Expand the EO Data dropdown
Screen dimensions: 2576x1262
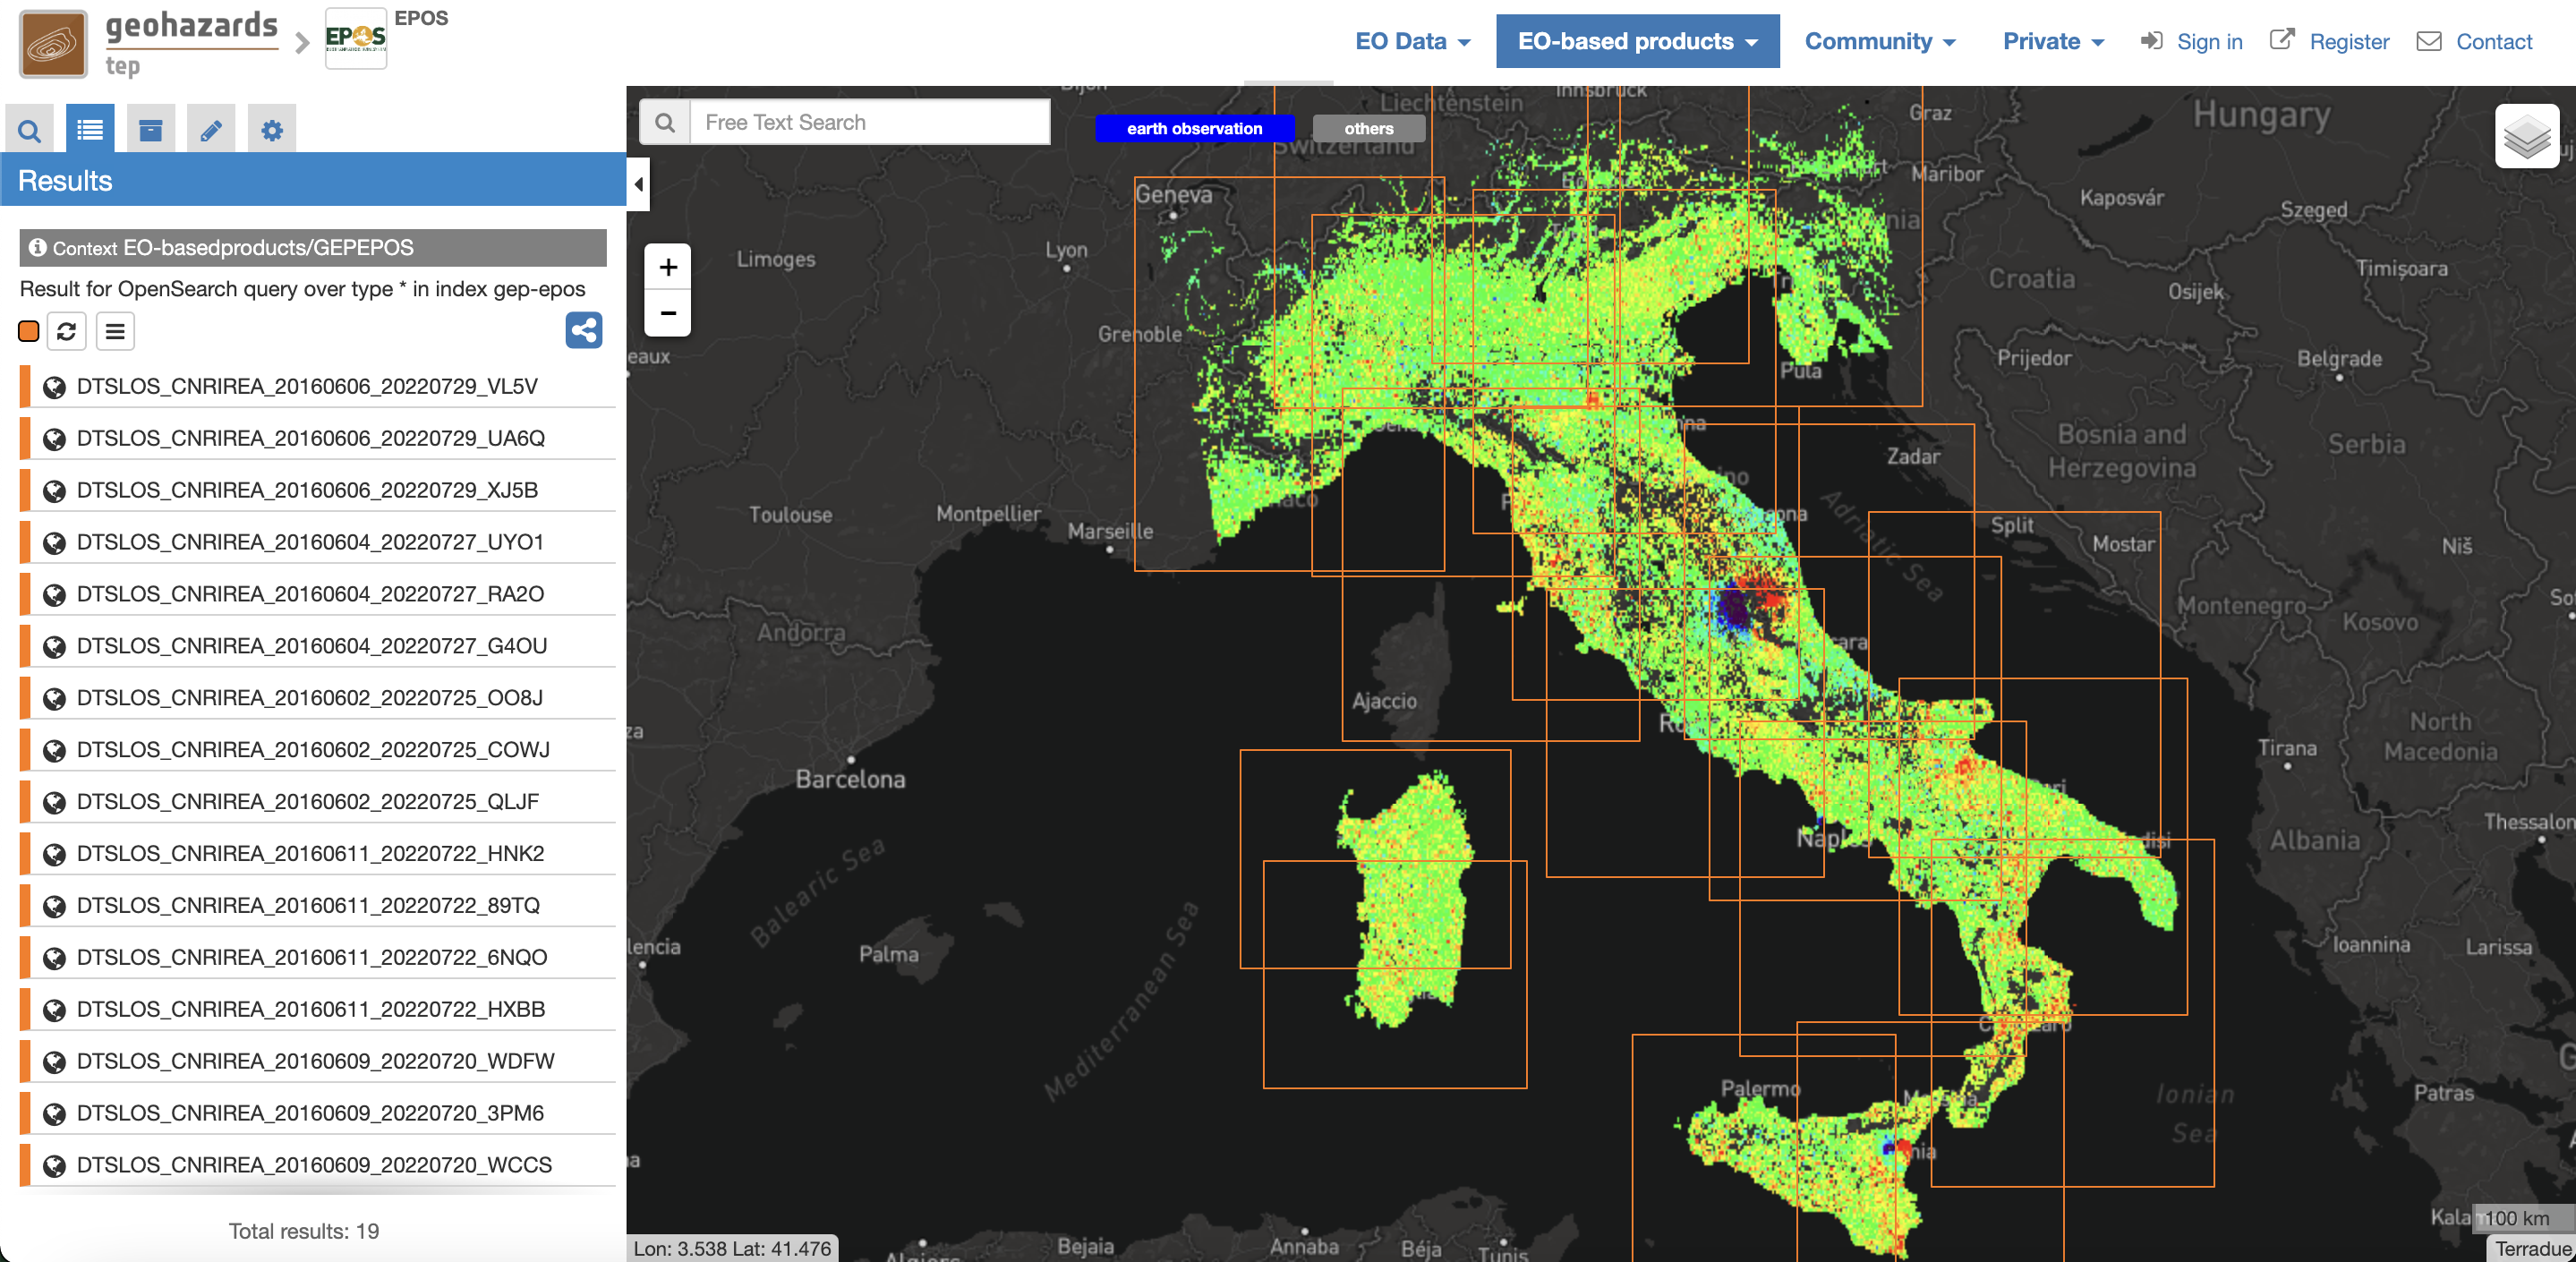(x=1412, y=42)
